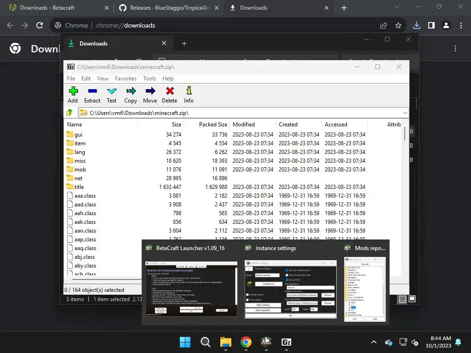Click the Copy toolbar icon in 7-Zip

pos(131,95)
